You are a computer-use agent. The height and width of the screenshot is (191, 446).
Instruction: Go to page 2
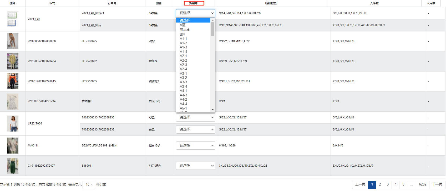pyautogui.click(x=380, y=184)
